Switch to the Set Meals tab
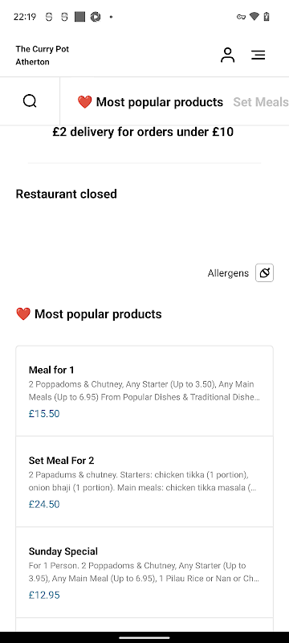This screenshot has height=643, width=289. click(x=261, y=102)
